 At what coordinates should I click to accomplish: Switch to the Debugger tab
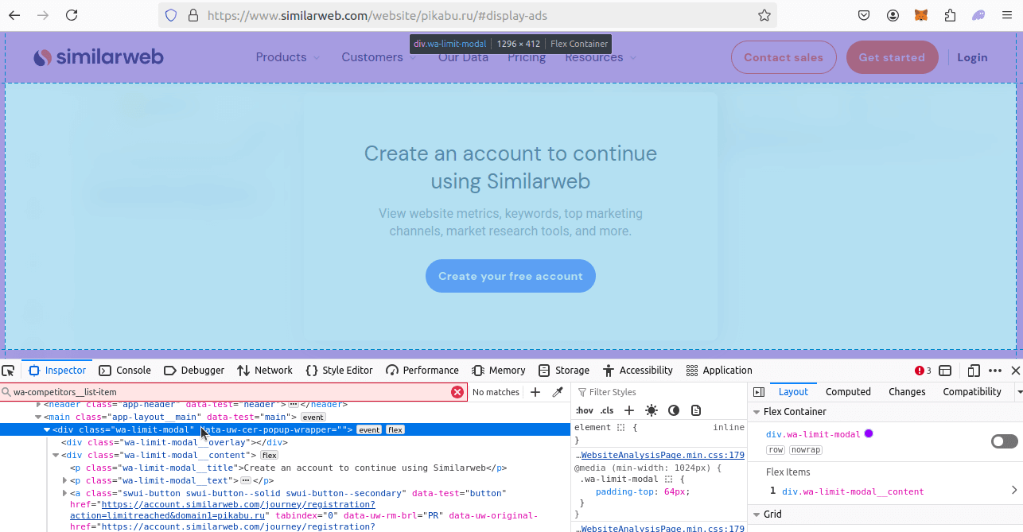(194, 371)
